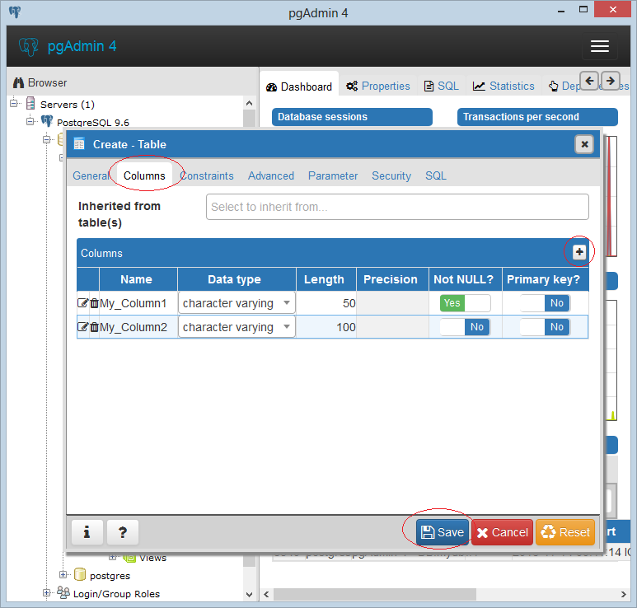Screen dimensions: 637x608
Task: Switch to the Constraints tab
Action: 207,175
